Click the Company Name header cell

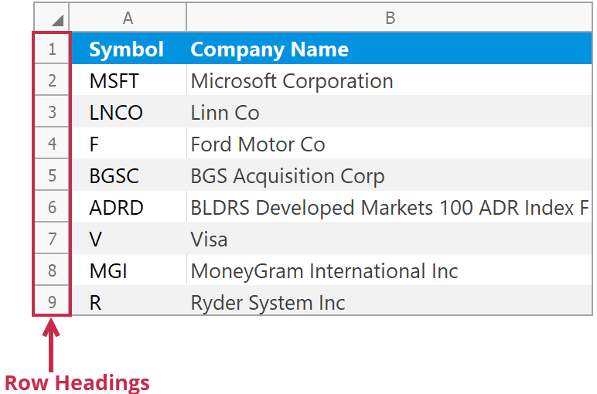[x=269, y=49]
